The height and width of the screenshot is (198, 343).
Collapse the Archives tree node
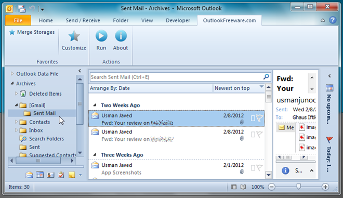(12, 83)
